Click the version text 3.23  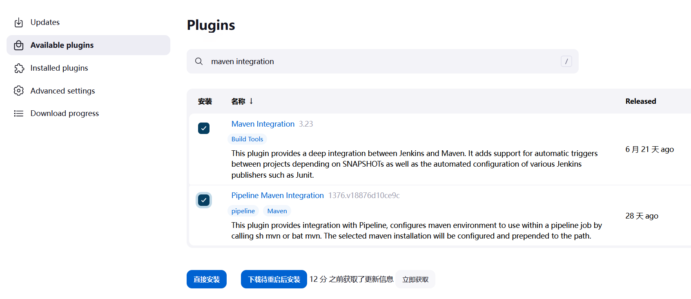coord(306,124)
